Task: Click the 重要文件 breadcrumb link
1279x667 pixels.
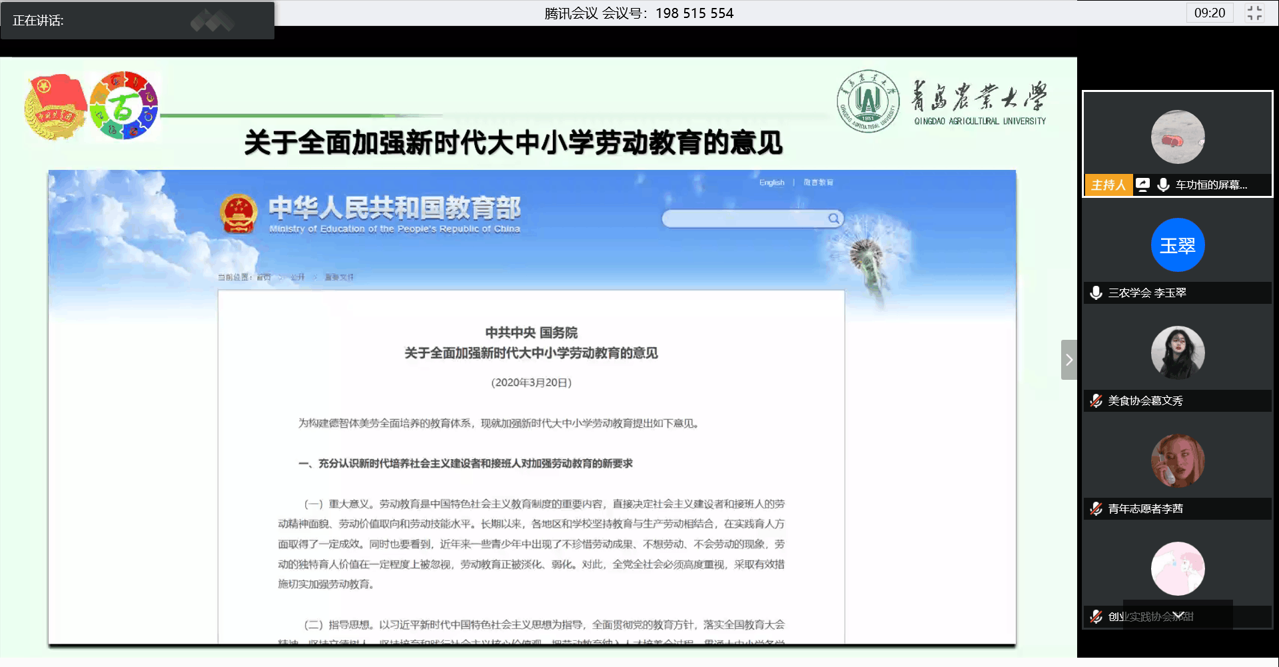Action: 339,277
